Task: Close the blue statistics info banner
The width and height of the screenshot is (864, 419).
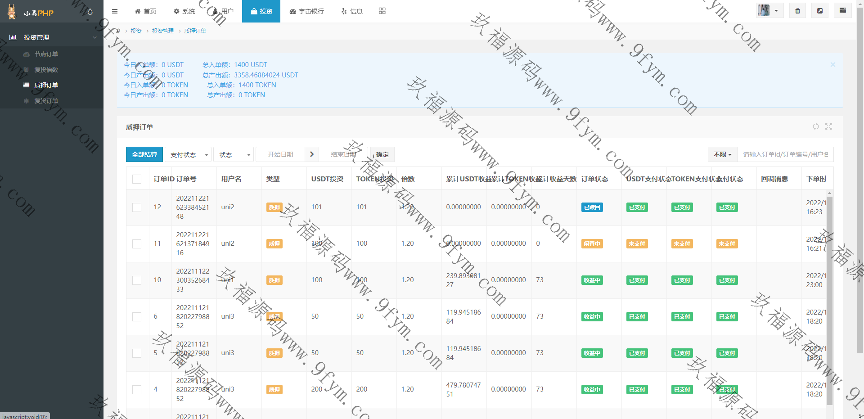Action: point(832,65)
